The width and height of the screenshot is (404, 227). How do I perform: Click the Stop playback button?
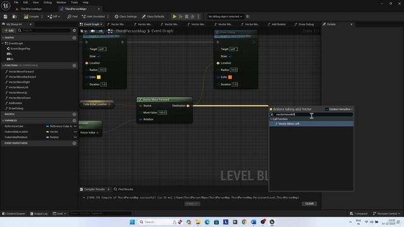pyautogui.click(x=187, y=16)
